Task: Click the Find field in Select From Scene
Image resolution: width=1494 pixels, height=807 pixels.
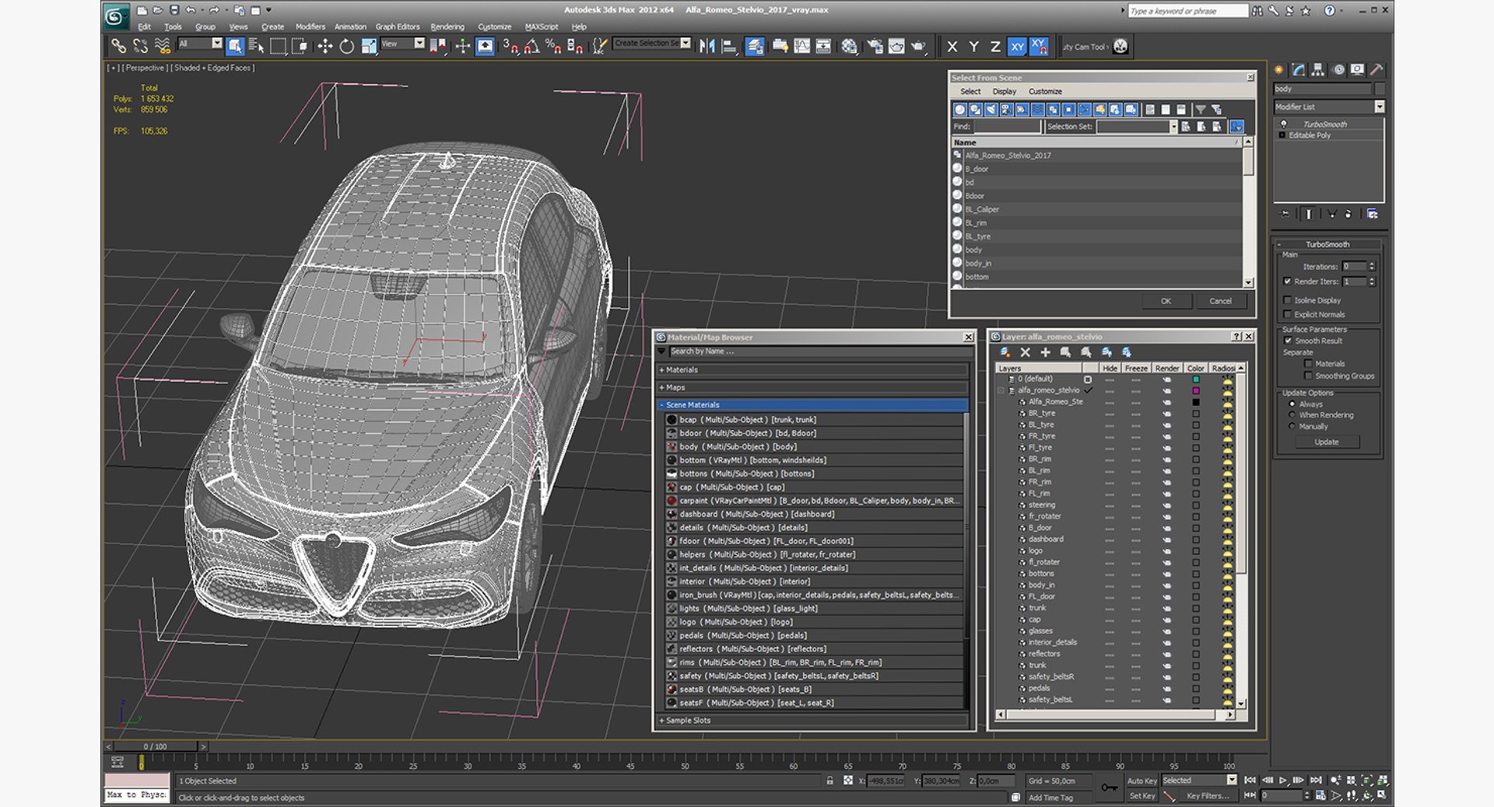Action: 1007,127
